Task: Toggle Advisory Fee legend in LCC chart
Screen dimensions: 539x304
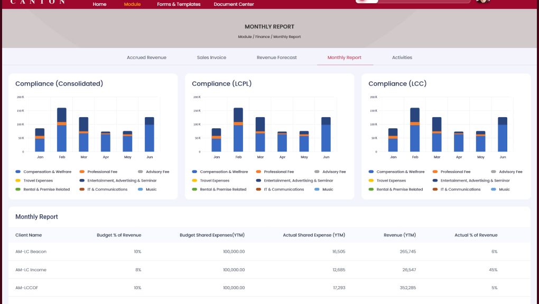Action: (x=506, y=172)
